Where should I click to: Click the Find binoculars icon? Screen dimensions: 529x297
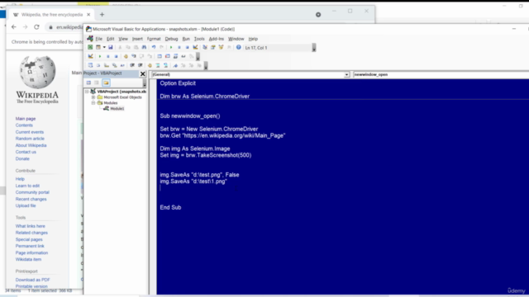pyautogui.click(x=144, y=48)
